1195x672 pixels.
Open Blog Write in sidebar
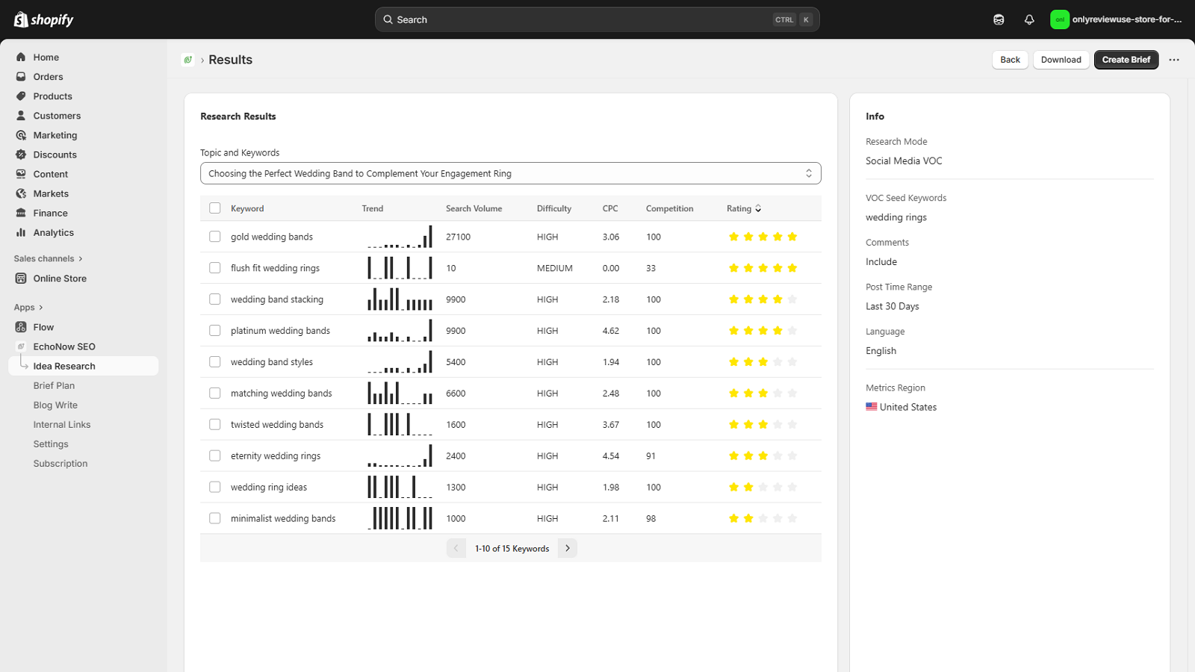point(55,405)
